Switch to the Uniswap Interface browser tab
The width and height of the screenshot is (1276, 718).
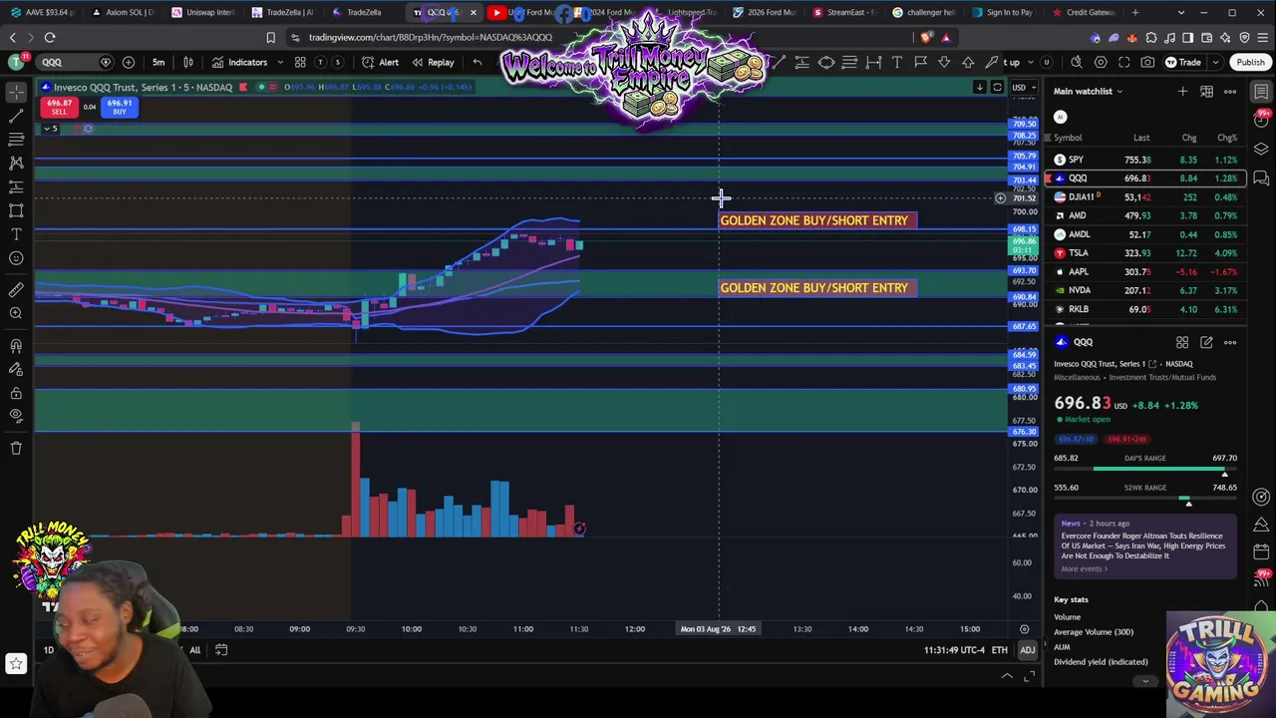pyautogui.click(x=204, y=12)
